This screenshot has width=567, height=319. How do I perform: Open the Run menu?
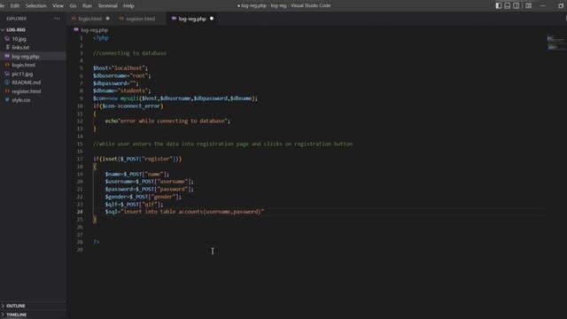[x=87, y=6]
